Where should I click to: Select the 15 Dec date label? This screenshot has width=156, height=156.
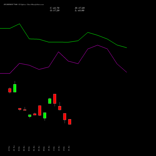pyautogui.click(x=64, y=149)
